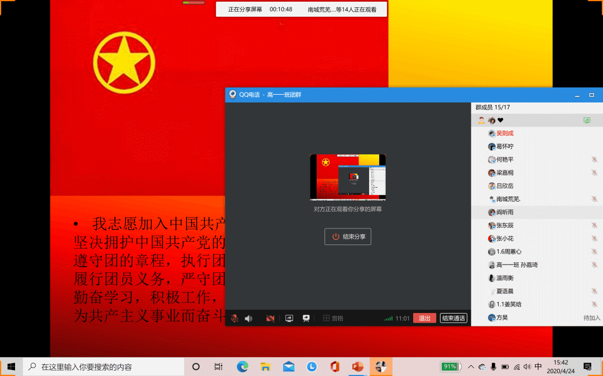The height and width of the screenshot is (376, 603).
Task: Click the 结束通话 button
Action: [453, 318]
